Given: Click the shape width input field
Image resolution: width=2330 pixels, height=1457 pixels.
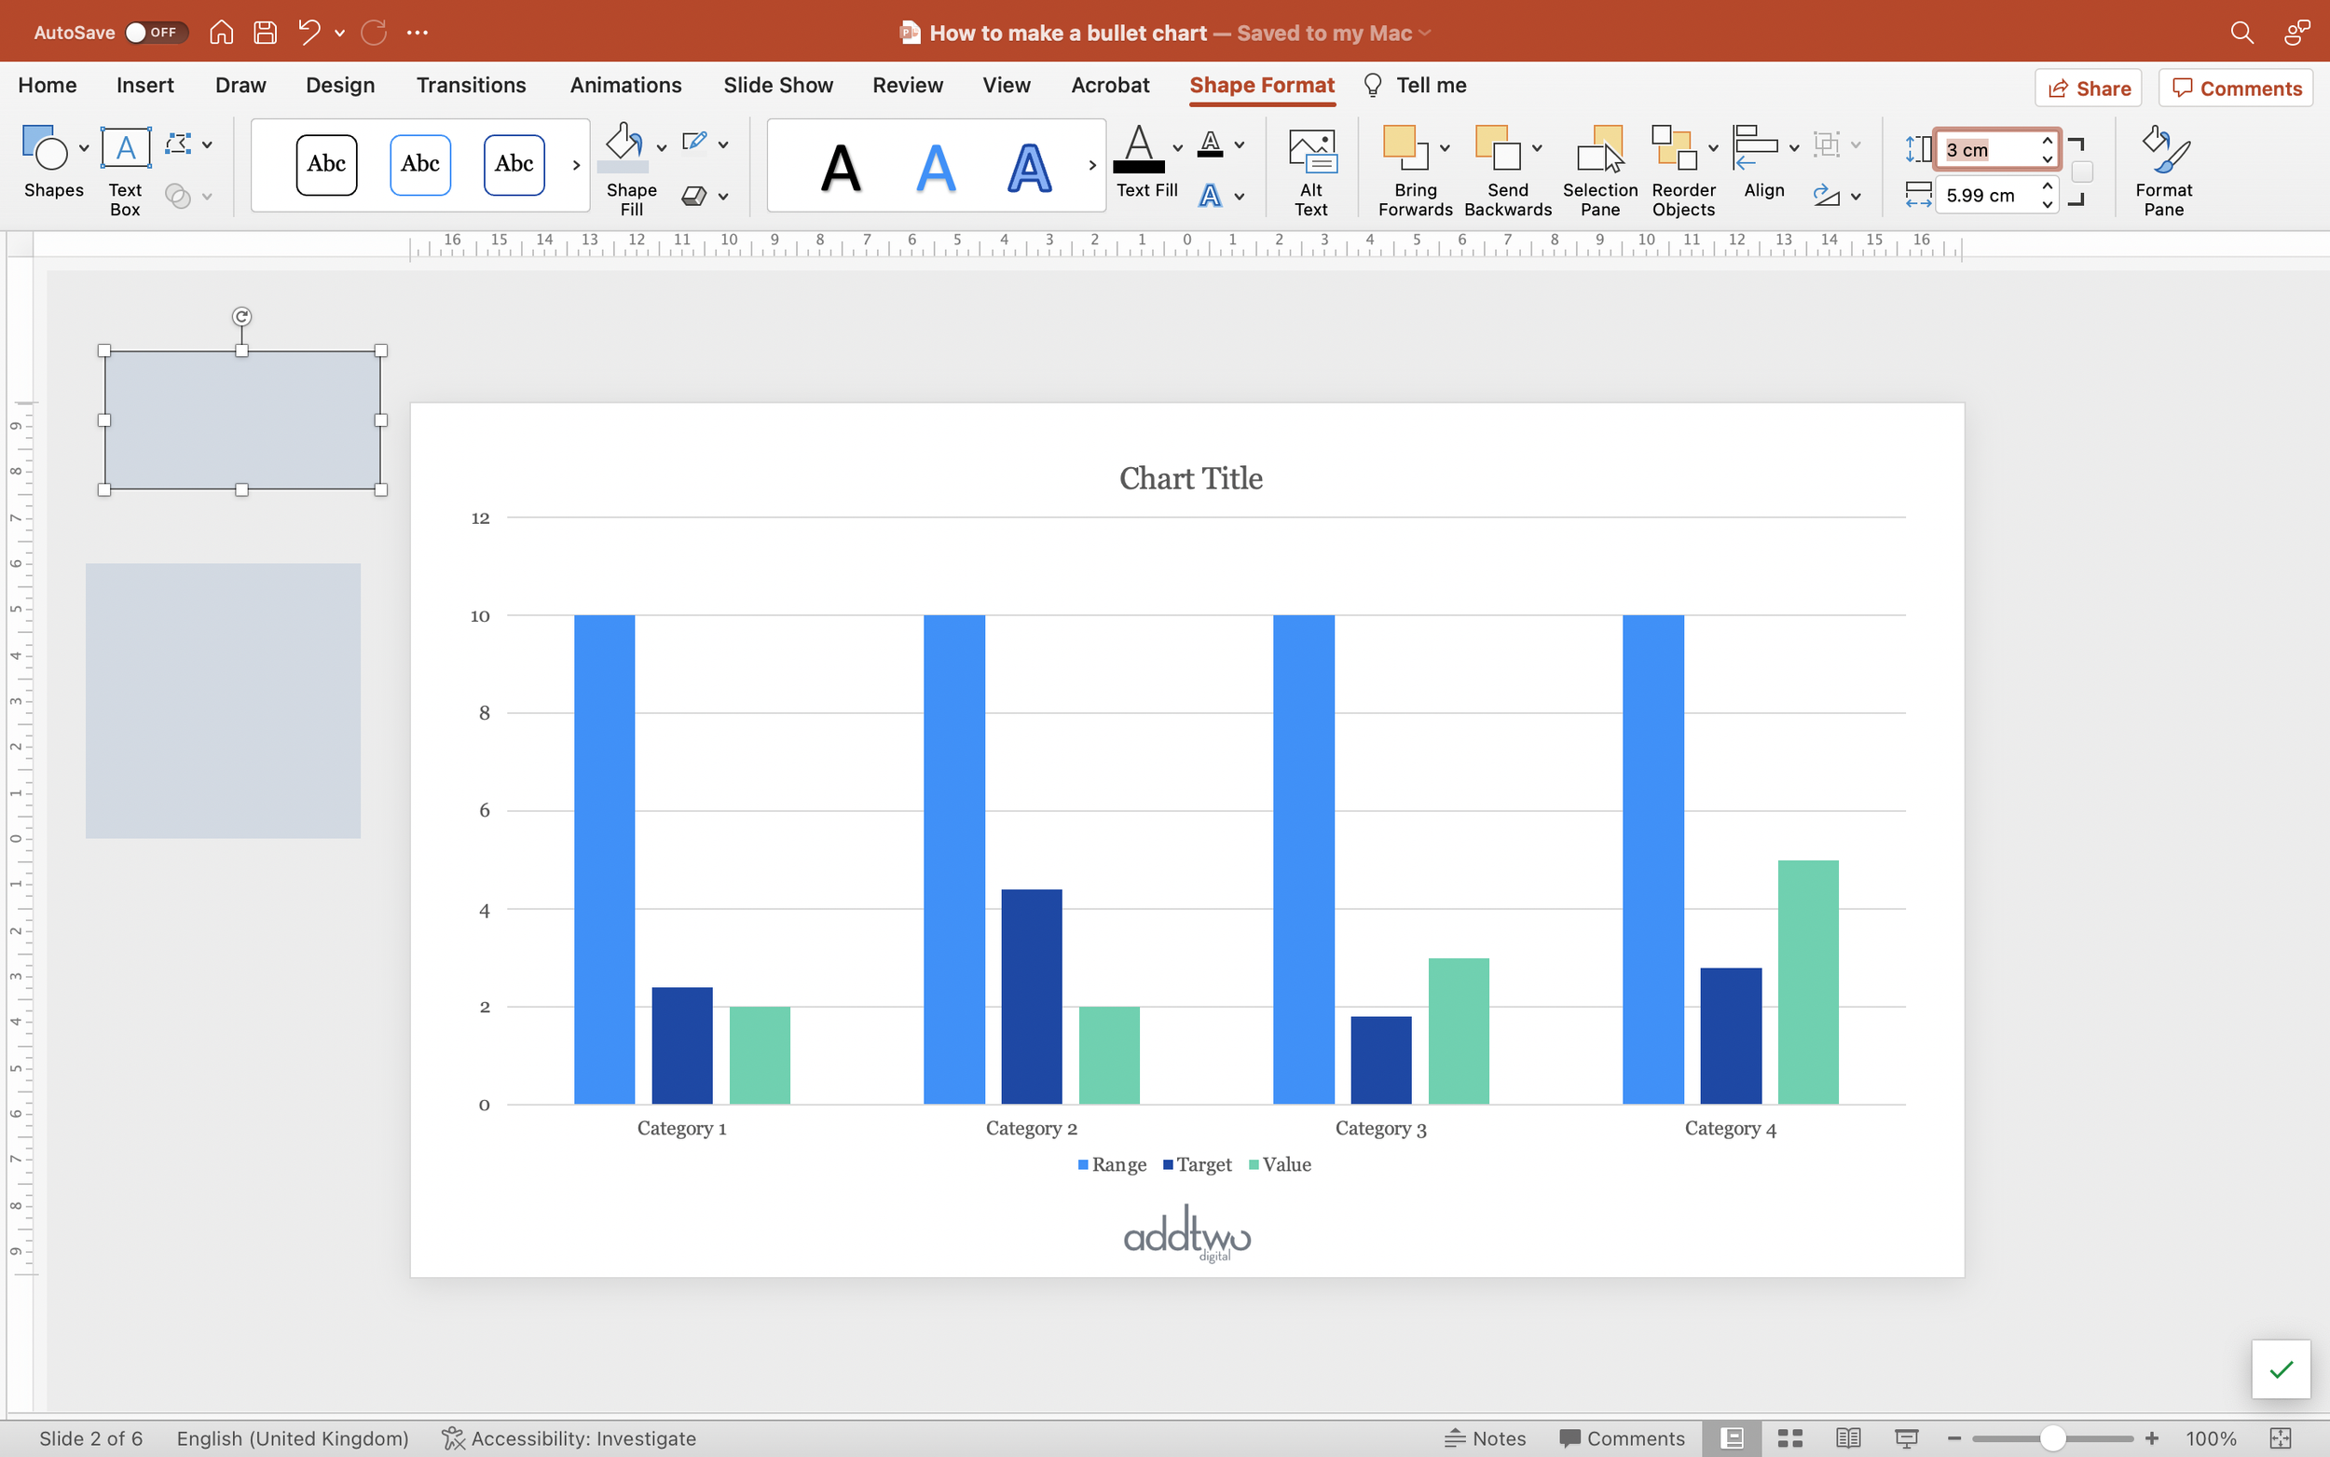Looking at the screenshot, I should [x=1986, y=196].
